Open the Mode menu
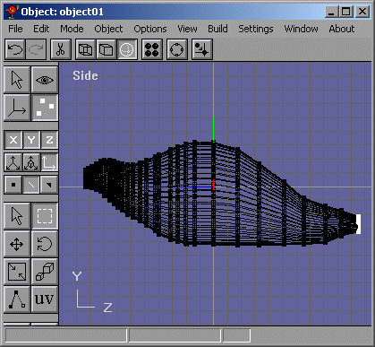The height and width of the screenshot is (347, 375). pyautogui.click(x=72, y=29)
